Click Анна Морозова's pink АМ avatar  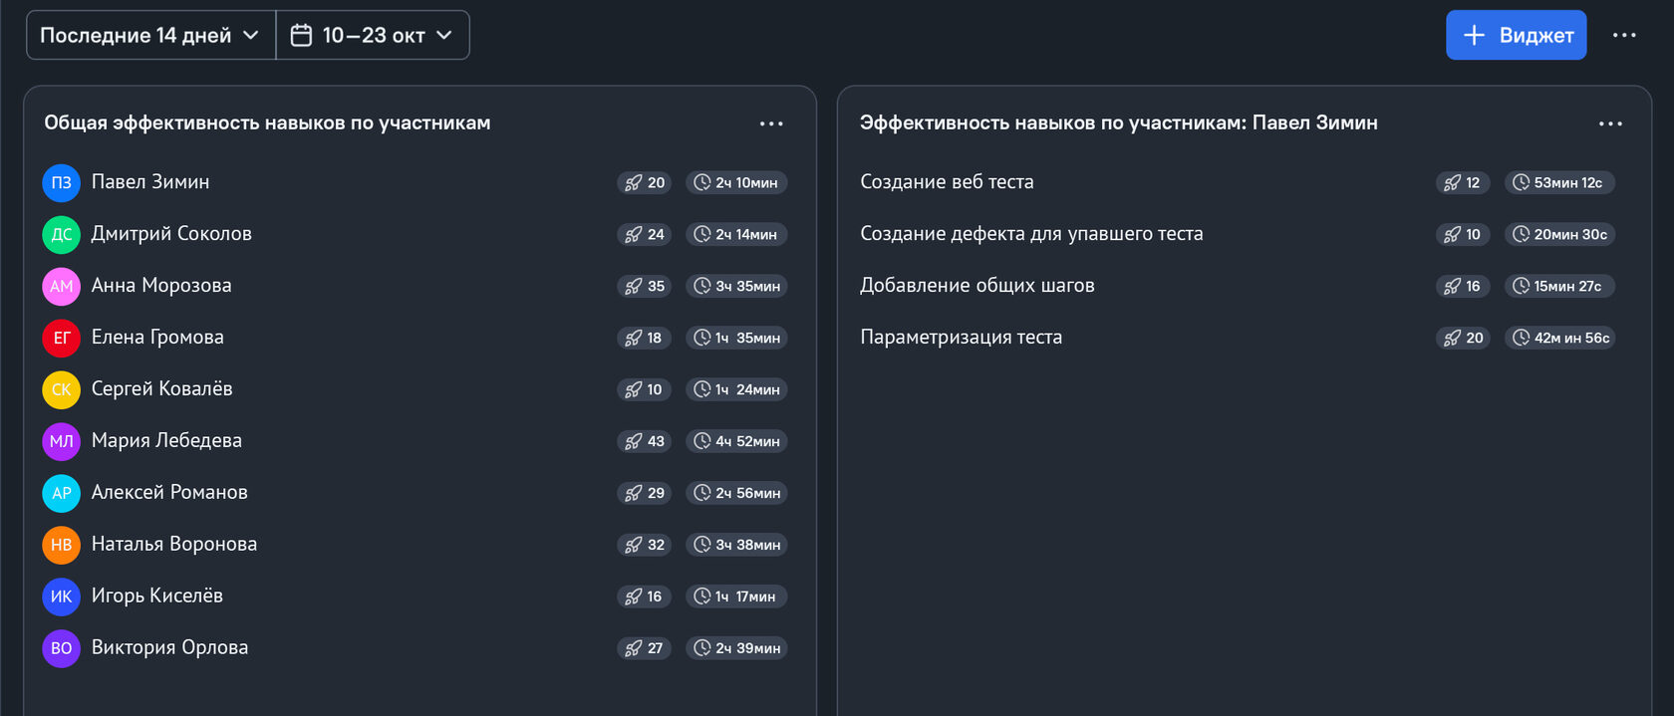tap(61, 286)
